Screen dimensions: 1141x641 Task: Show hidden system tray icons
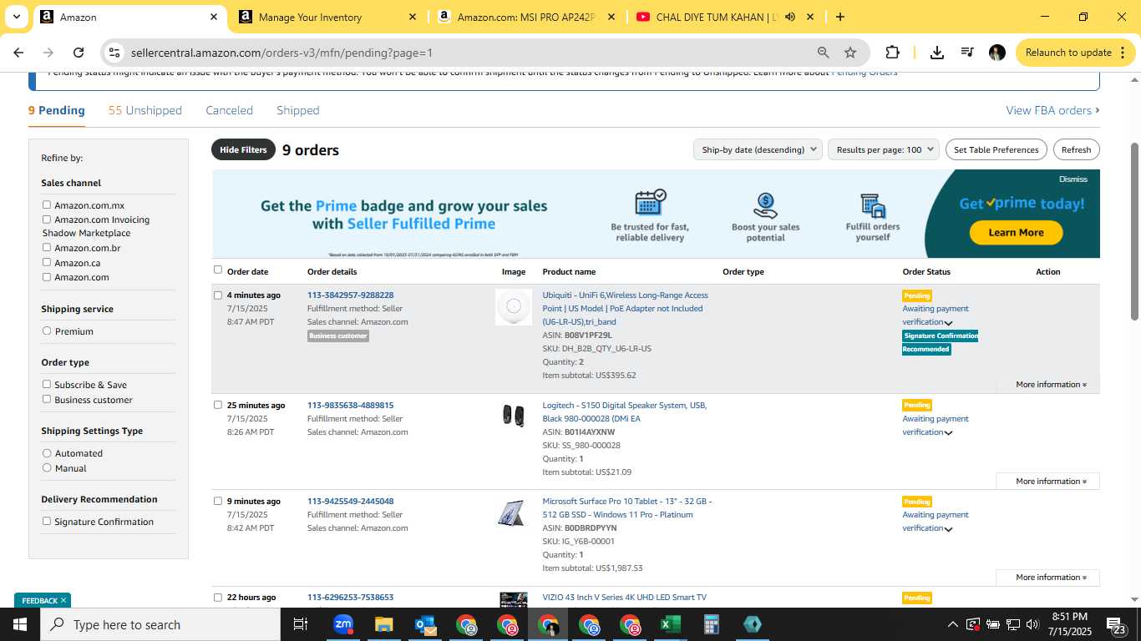(x=952, y=624)
